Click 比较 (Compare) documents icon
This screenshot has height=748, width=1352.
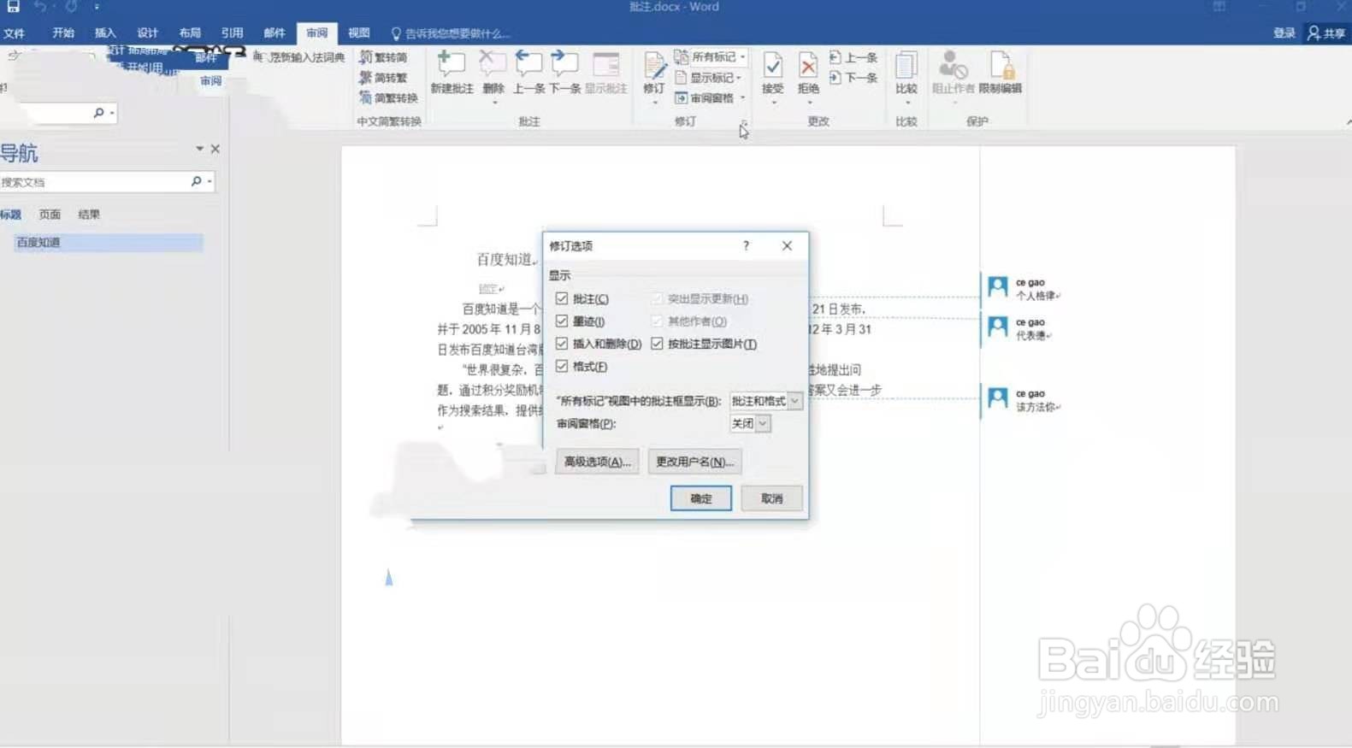coord(906,65)
